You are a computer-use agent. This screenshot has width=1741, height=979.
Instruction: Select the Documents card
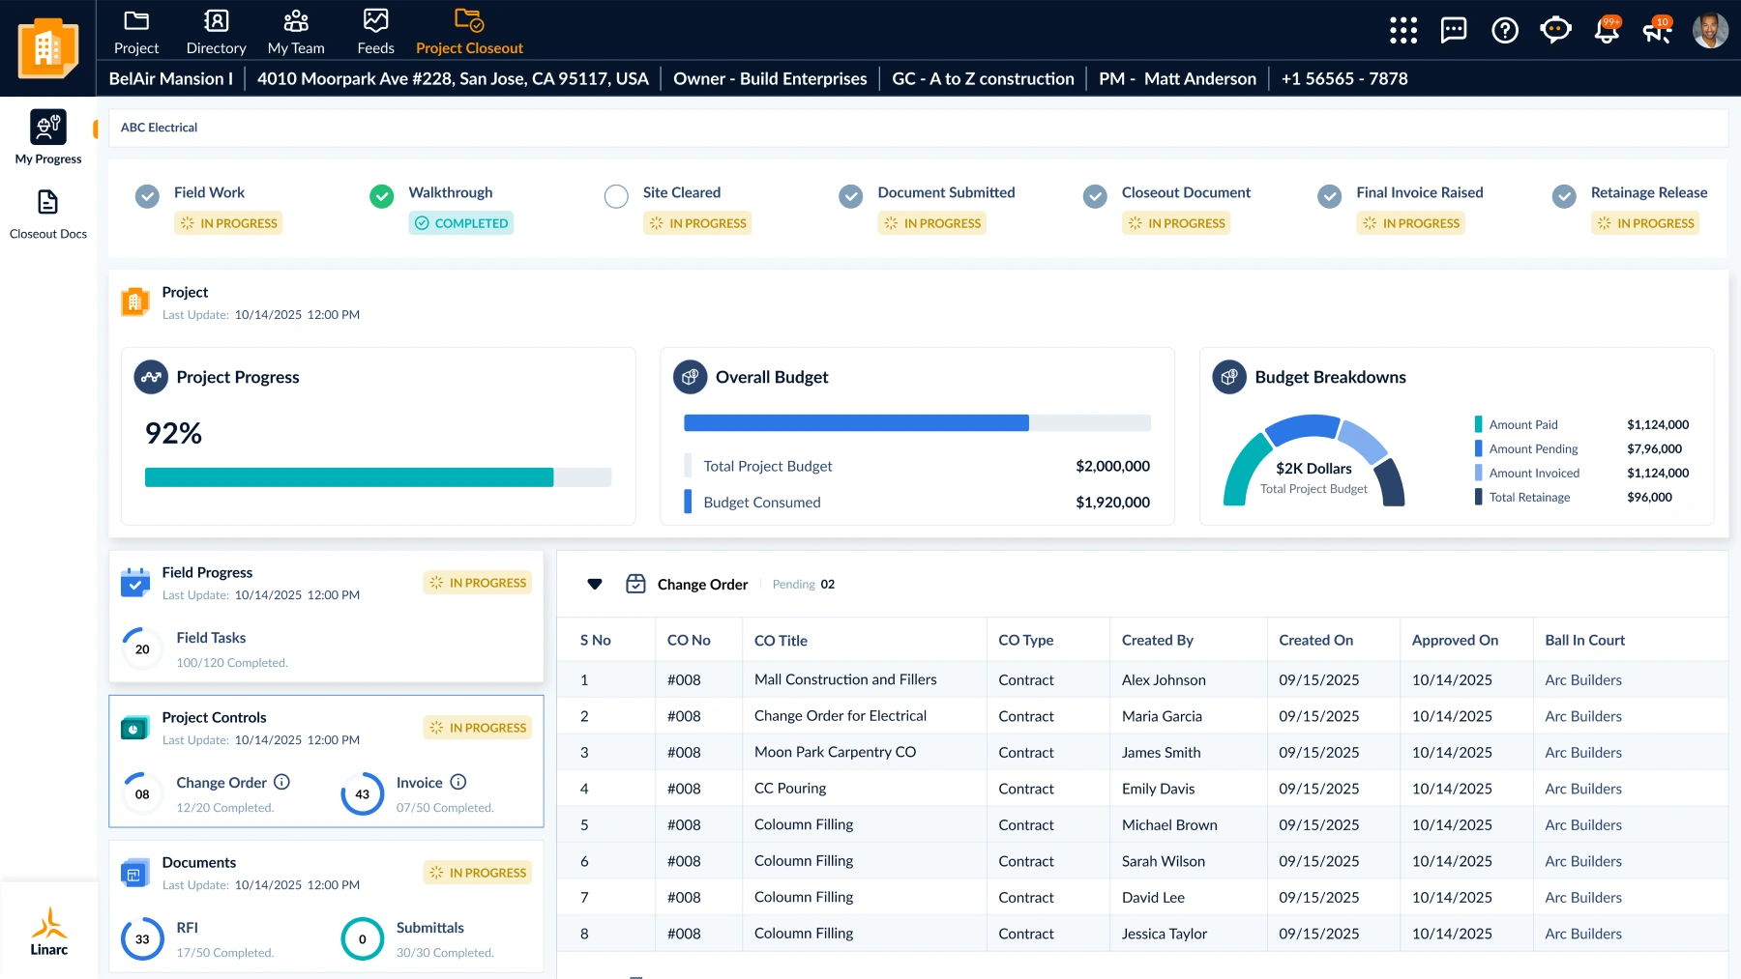(326, 907)
